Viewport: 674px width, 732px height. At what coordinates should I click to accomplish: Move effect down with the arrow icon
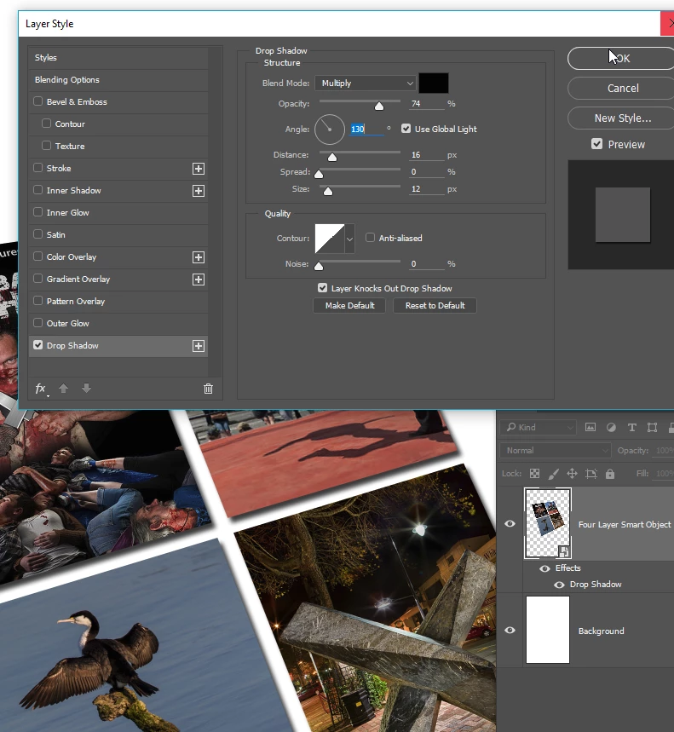(86, 388)
